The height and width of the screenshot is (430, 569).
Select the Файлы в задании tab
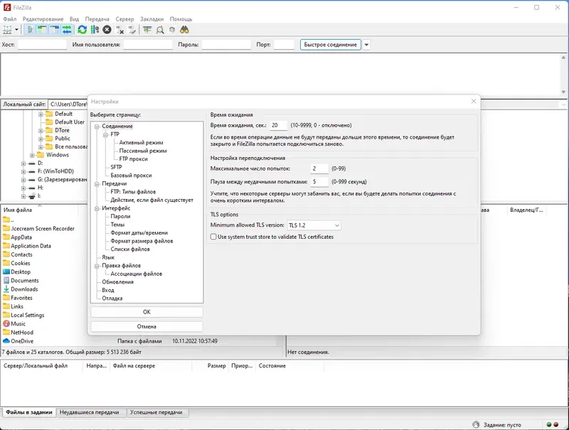(x=29, y=412)
